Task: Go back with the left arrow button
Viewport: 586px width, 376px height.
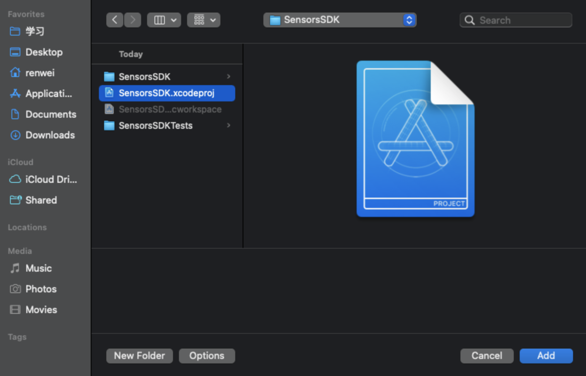Action: (114, 20)
